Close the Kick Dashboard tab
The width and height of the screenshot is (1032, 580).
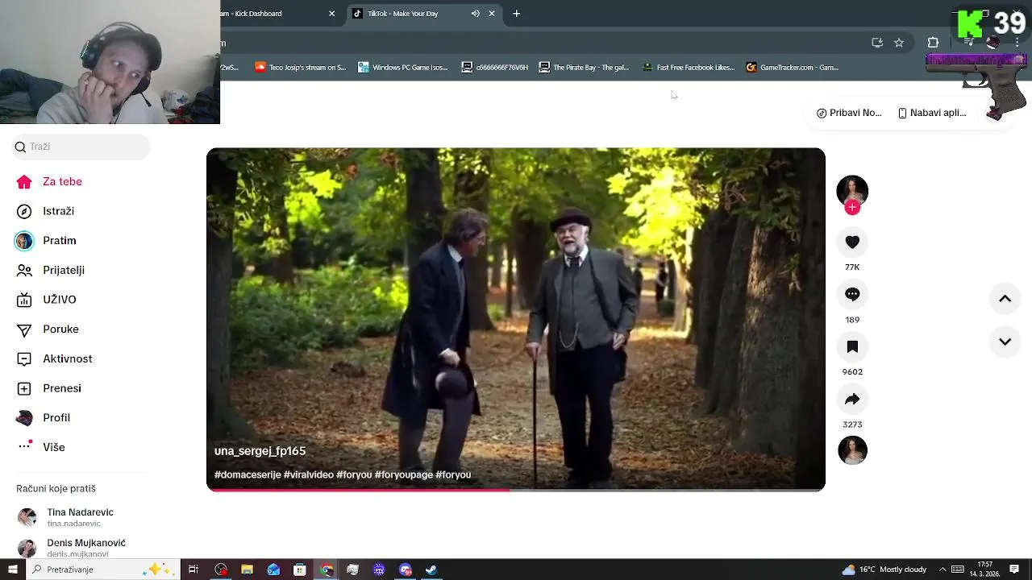331,14
